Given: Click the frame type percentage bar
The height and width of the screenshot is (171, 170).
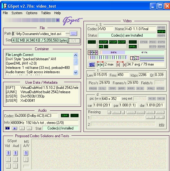Looking at the screenshot, I should coord(132,53).
